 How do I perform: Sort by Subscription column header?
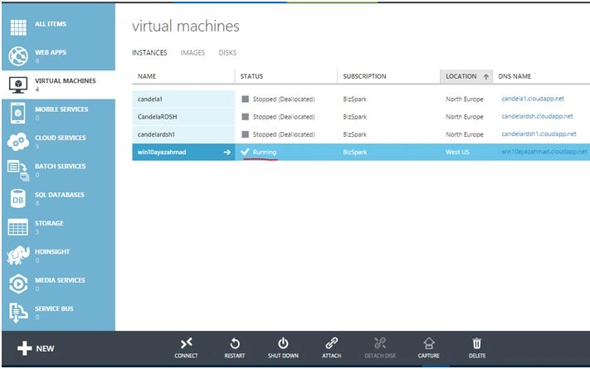point(364,76)
